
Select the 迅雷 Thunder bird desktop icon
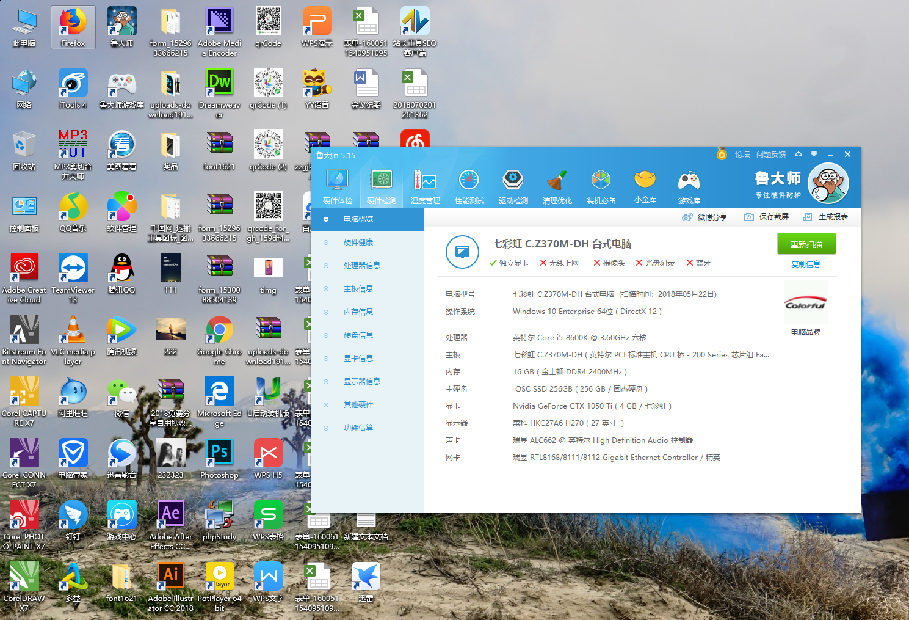[366, 583]
